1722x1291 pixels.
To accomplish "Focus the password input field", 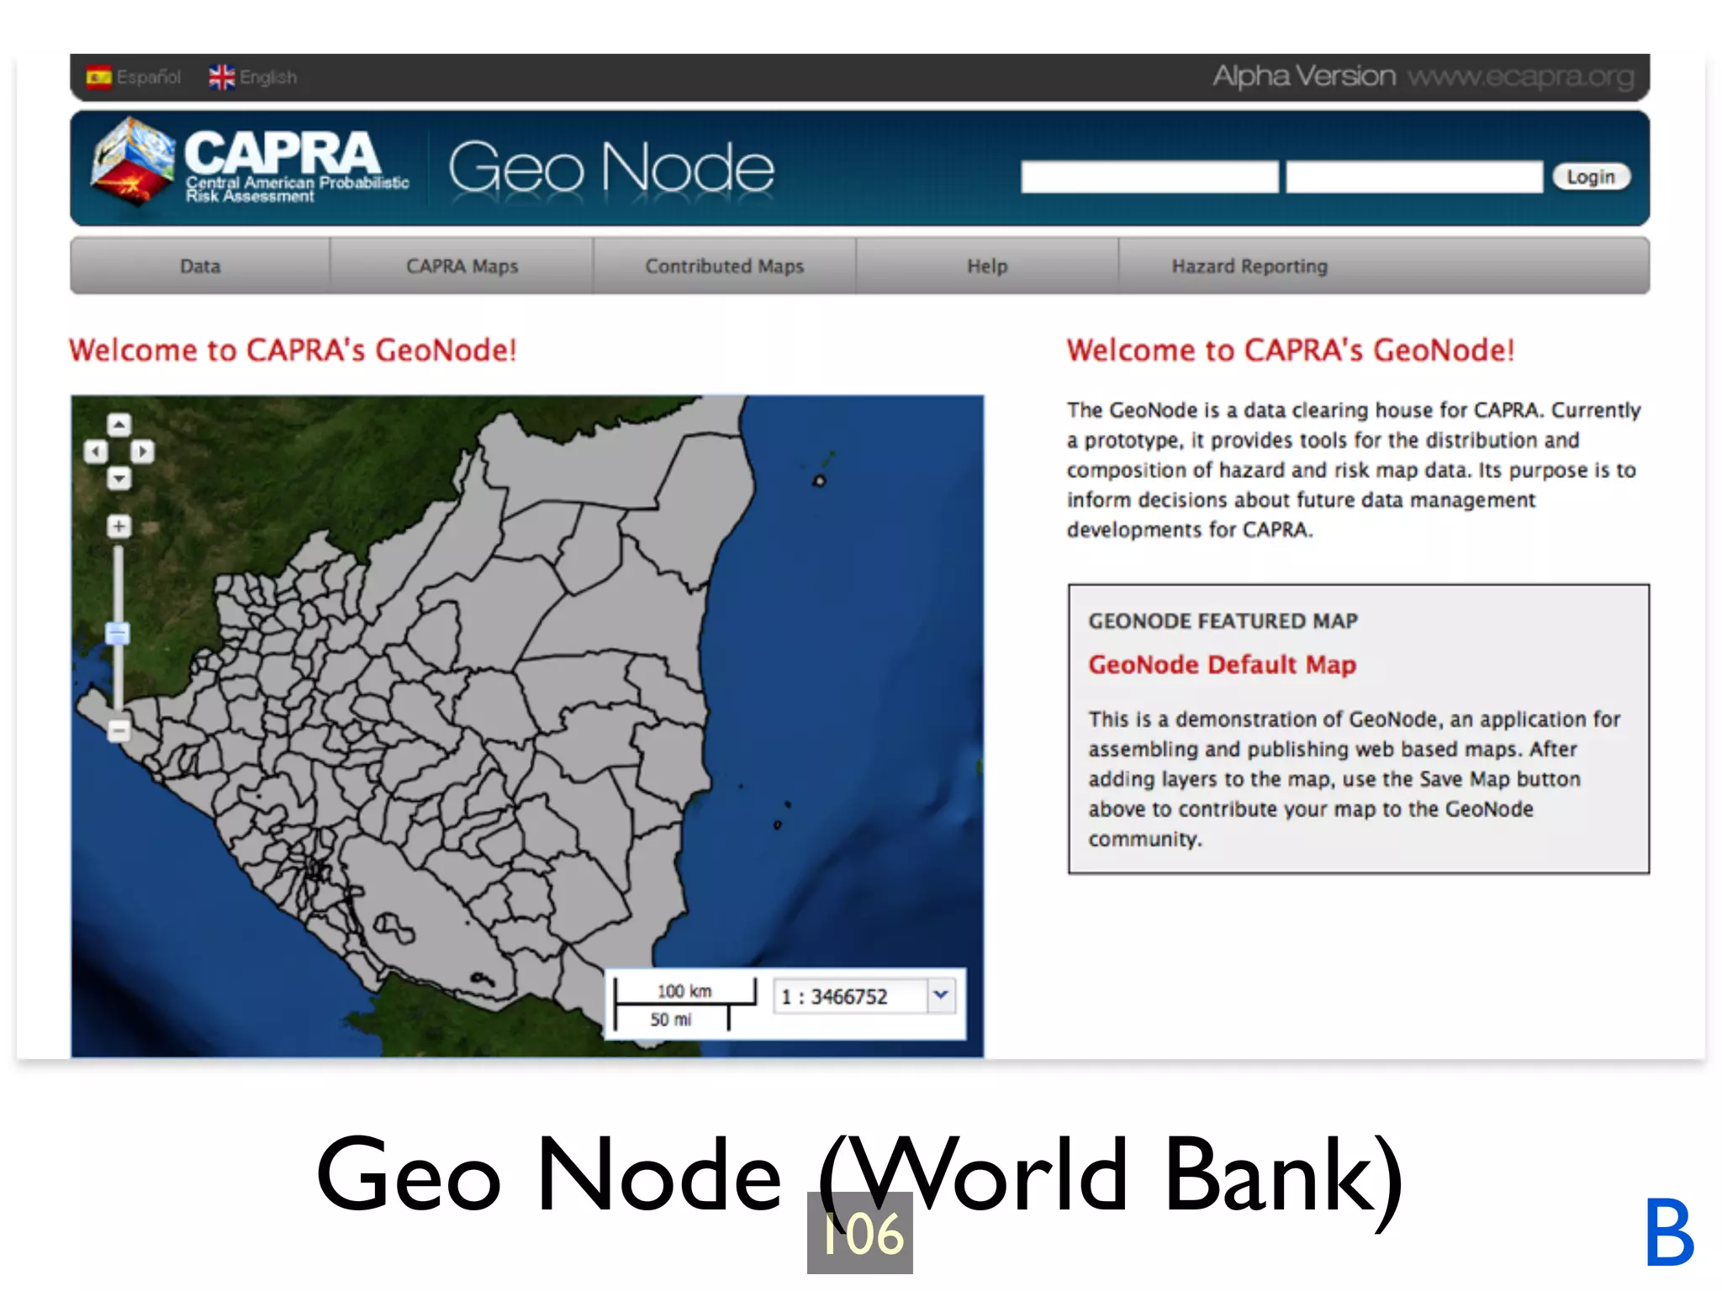I will [1414, 177].
